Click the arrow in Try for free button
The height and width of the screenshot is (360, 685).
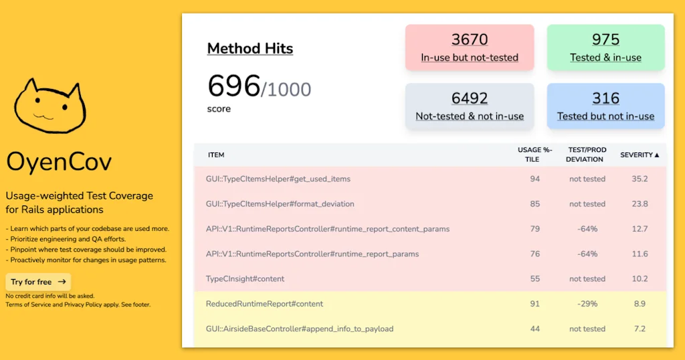coord(62,282)
